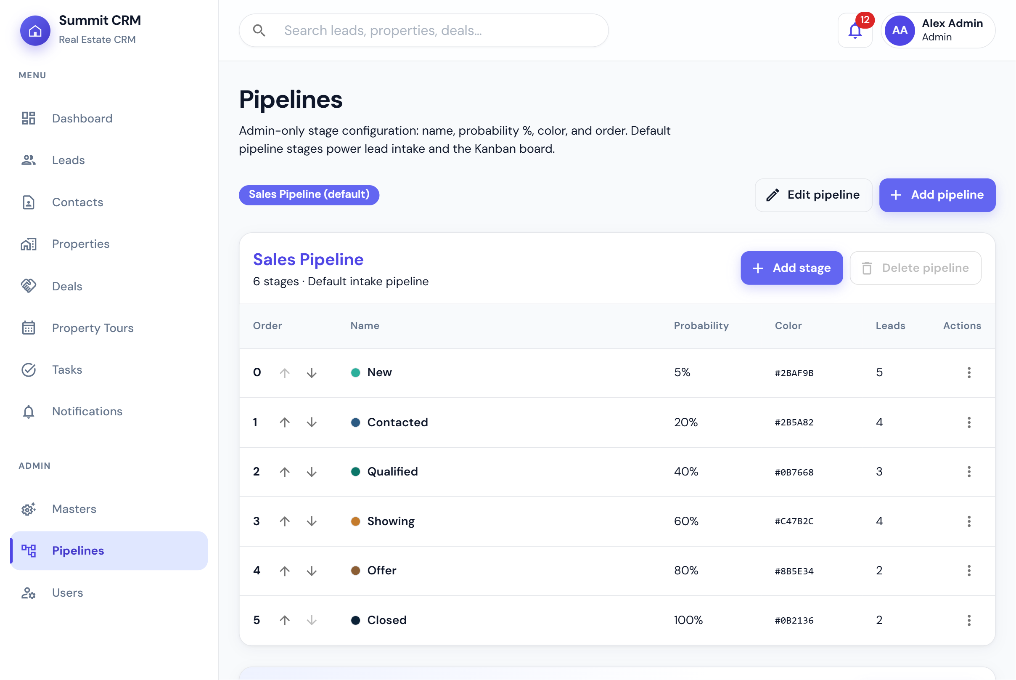This screenshot has width=1016, height=680.
Task: Move the Closed stage up
Action: [x=285, y=620]
